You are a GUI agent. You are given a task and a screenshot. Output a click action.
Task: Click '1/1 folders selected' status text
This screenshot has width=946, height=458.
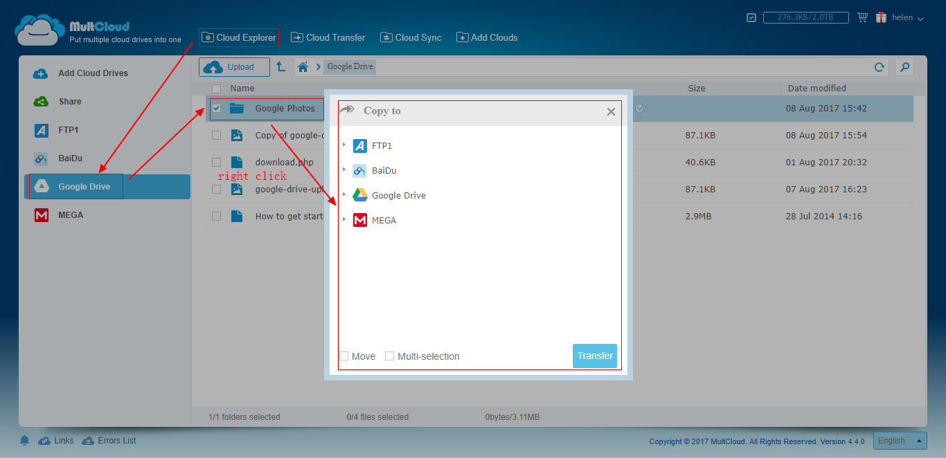pyautogui.click(x=244, y=417)
